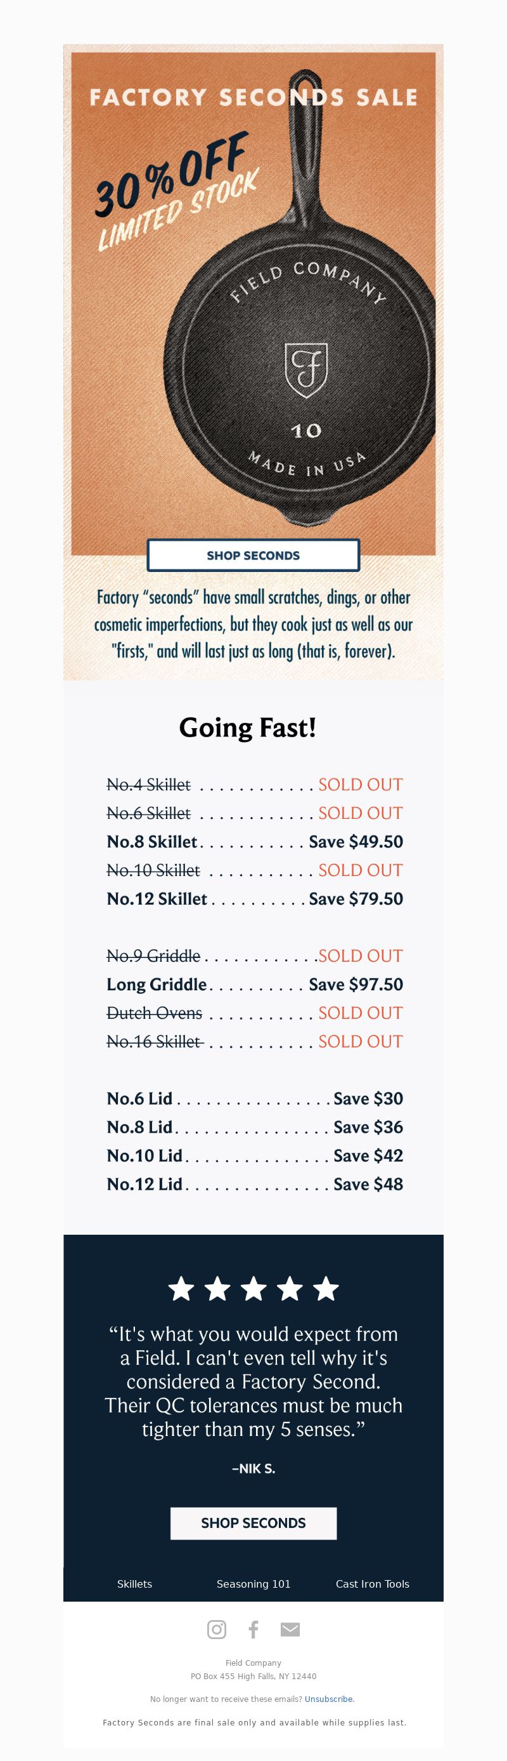Select the No.6 Lid Save $30 row

255,1098
